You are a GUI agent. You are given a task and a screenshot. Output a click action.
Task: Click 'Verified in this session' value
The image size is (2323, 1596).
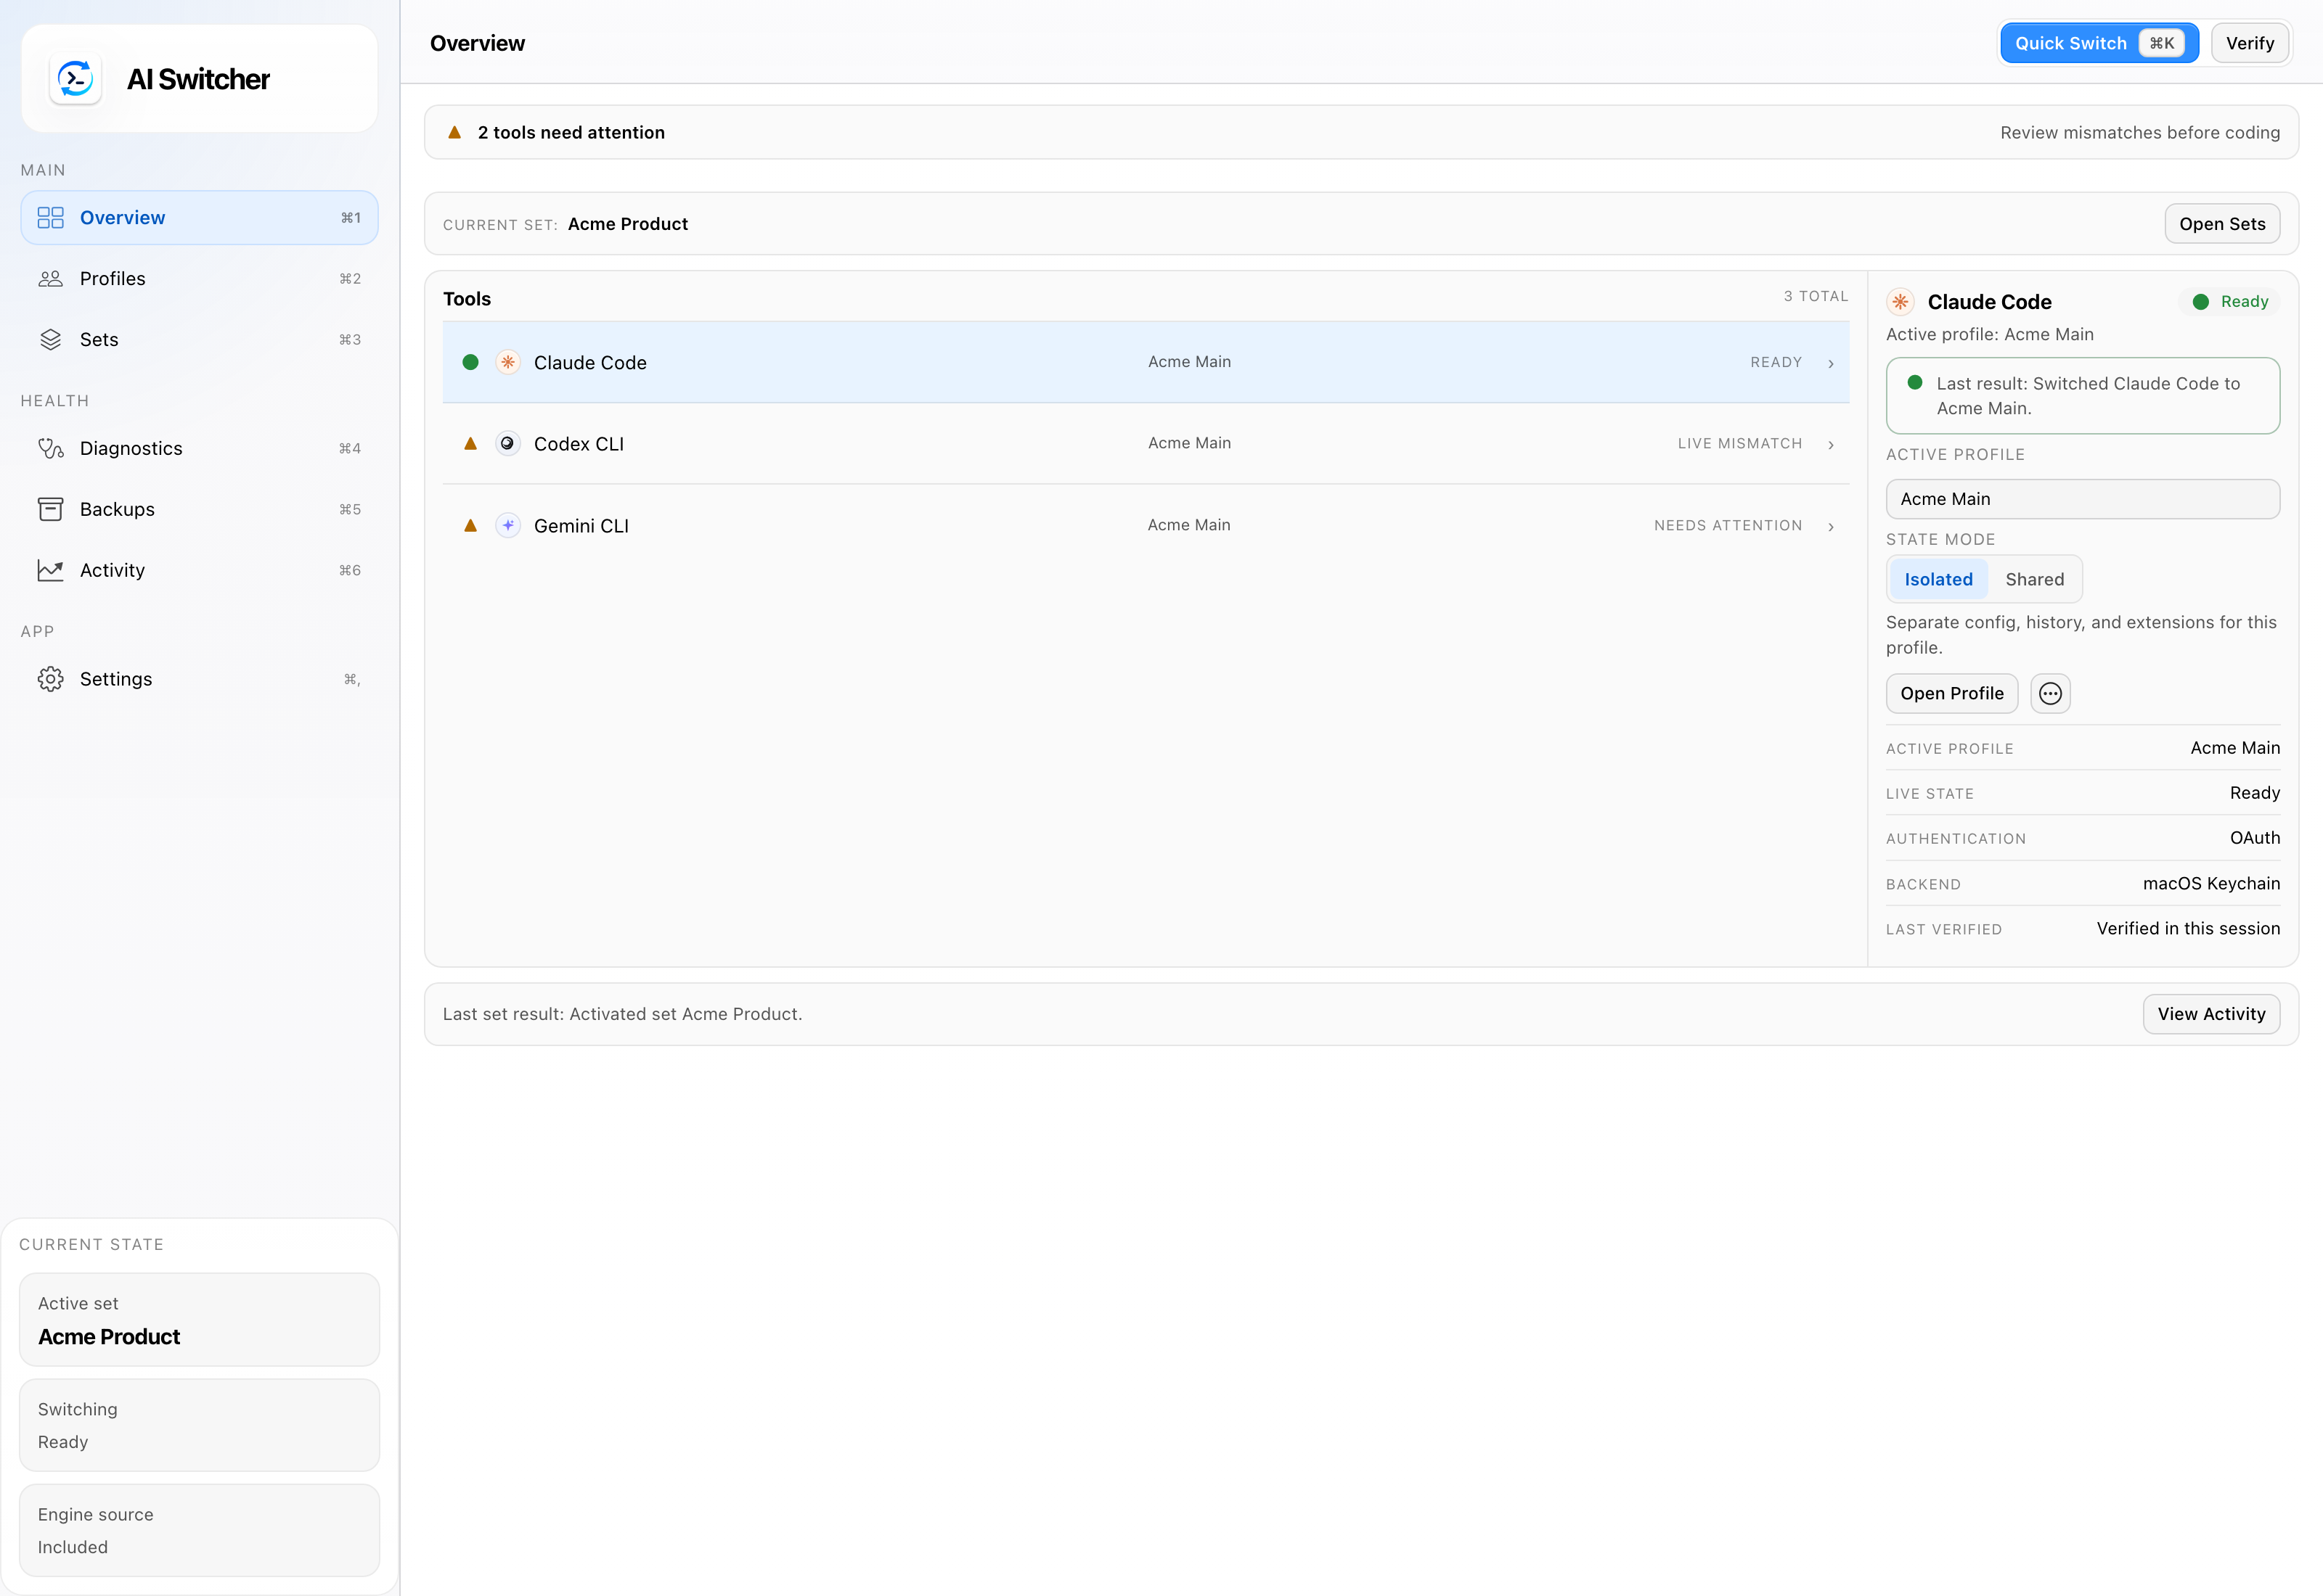[x=2188, y=929]
